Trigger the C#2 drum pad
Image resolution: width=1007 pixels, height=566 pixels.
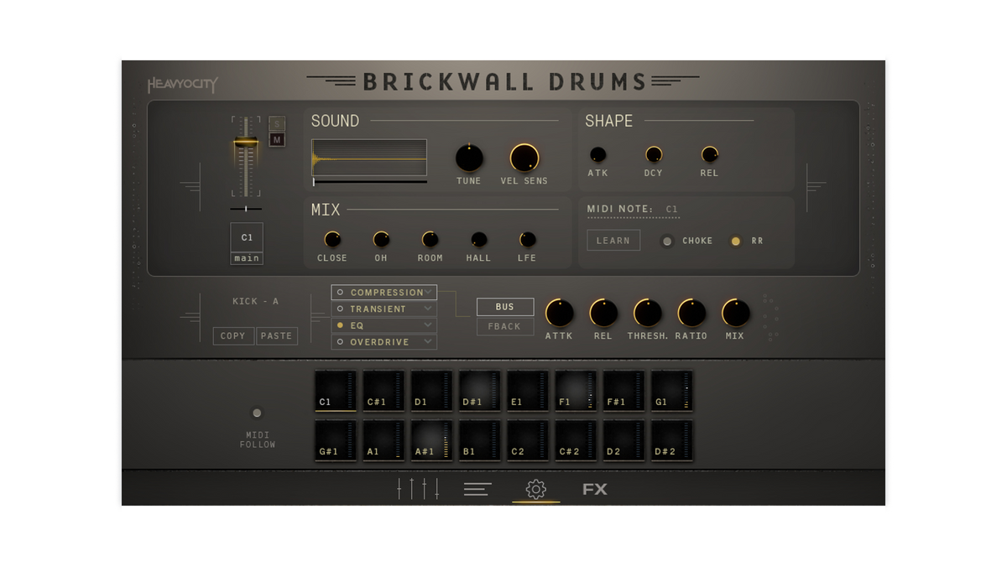click(576, 440)
